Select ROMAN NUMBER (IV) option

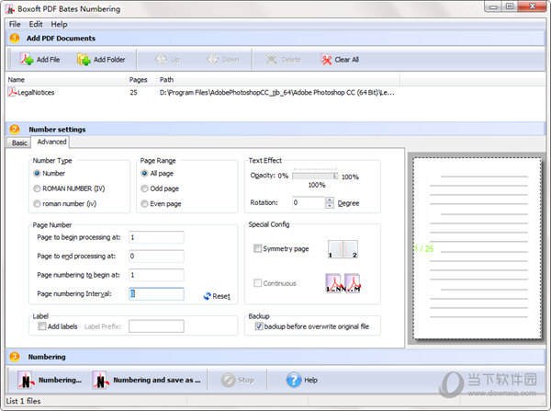(x=37, y=188)
